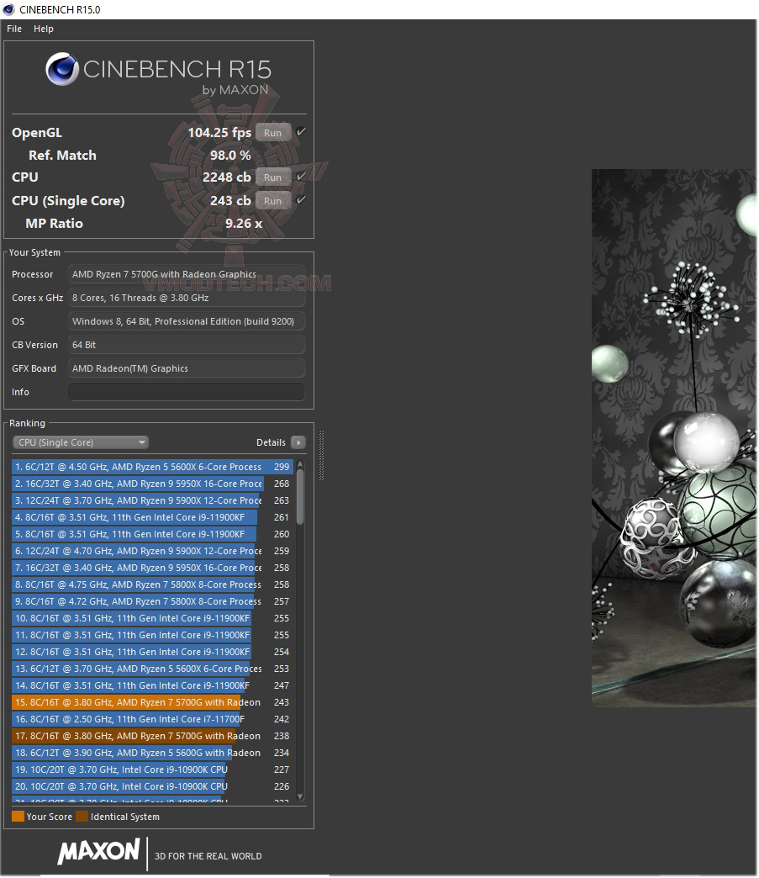Run the OpenGL benchmark

coord(273,133)
